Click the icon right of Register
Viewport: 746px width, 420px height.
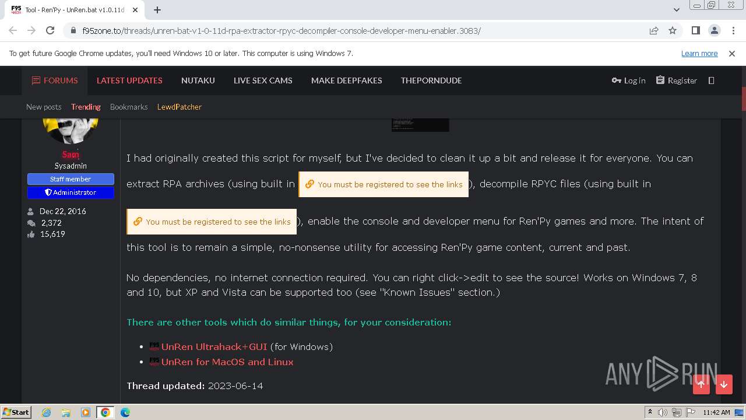pos(711,80)
